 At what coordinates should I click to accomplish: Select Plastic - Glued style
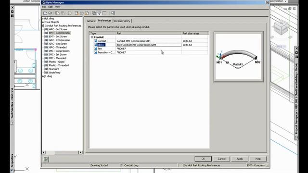click(x=57, y=62)
